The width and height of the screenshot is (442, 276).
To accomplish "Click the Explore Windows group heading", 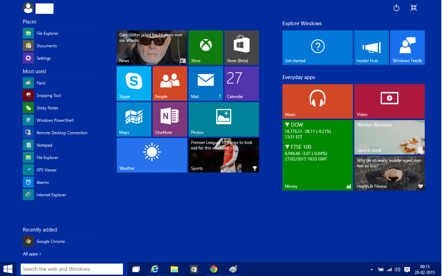I will click(x=302, y=23).
